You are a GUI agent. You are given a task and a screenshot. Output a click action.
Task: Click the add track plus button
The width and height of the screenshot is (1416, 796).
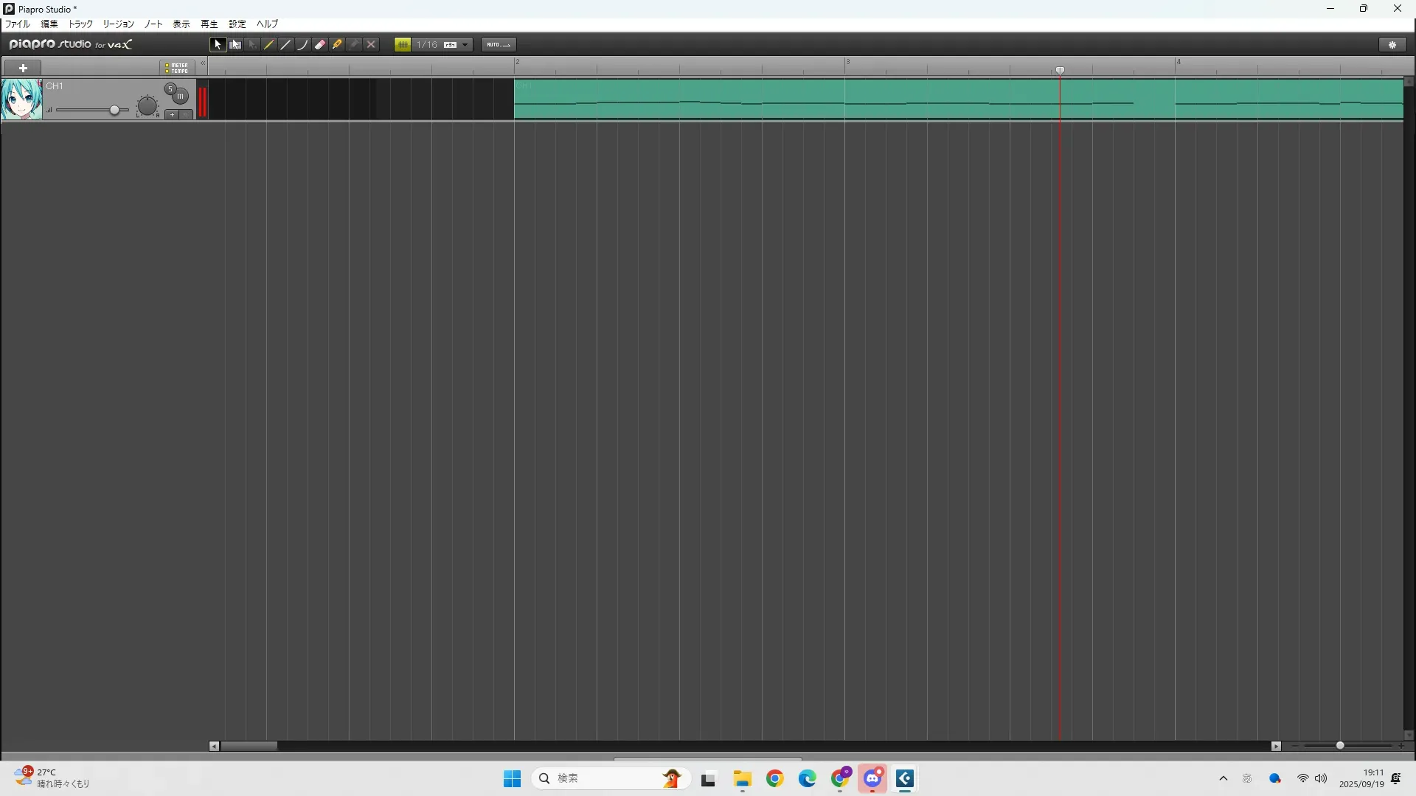[23, 68]
